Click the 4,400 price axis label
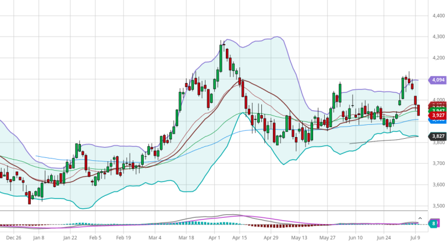 [437, 16]
